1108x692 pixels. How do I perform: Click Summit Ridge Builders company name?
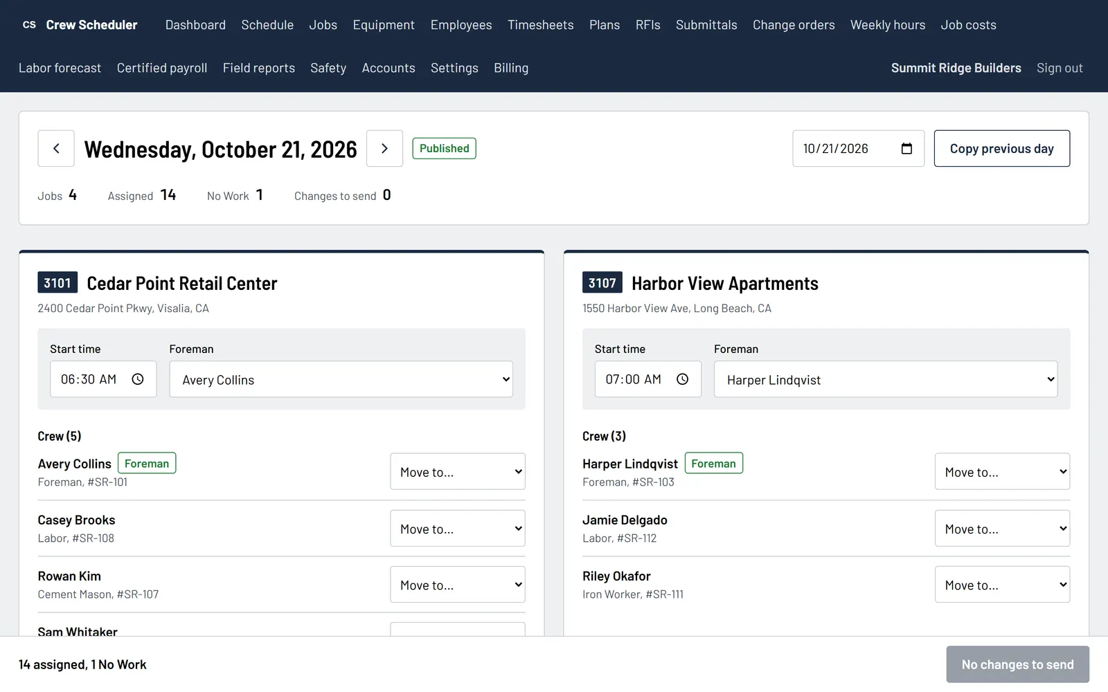tap(956, 68)
